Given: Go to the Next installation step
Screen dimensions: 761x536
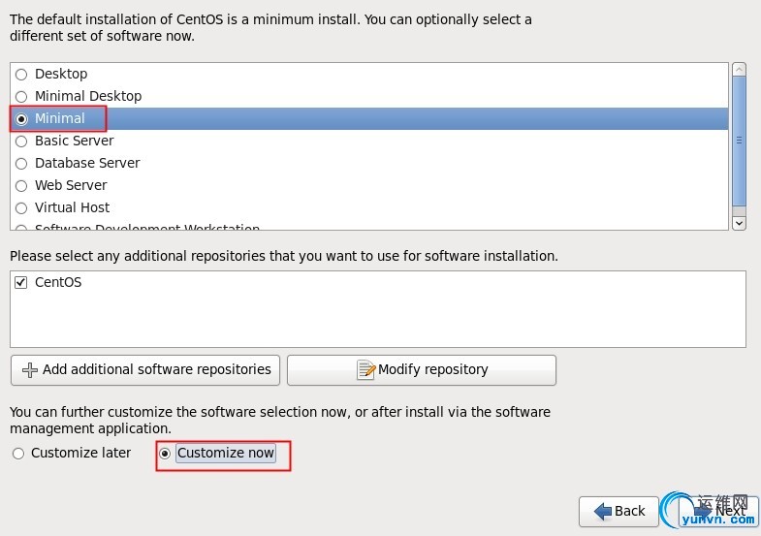Looking at the screenshot, I should 717,511.
